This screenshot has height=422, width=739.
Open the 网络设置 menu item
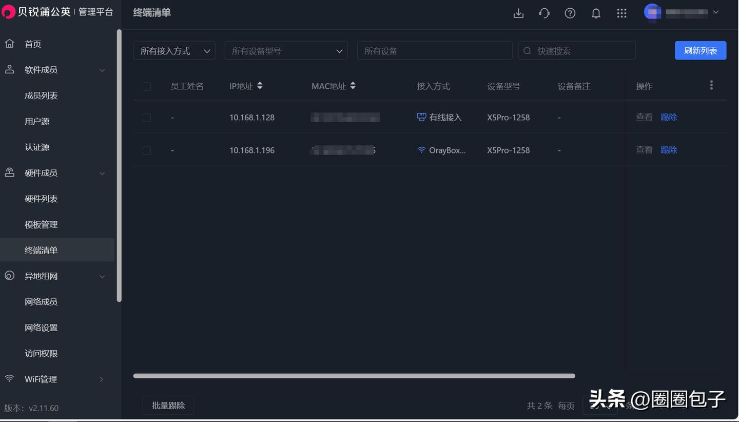click(41, 328)
